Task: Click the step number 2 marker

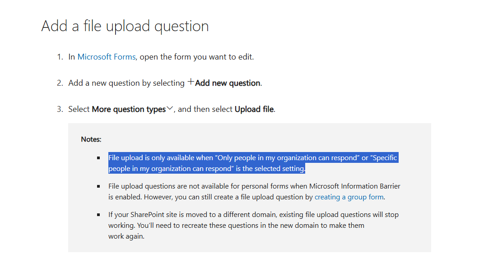Action: coord(60,83)
